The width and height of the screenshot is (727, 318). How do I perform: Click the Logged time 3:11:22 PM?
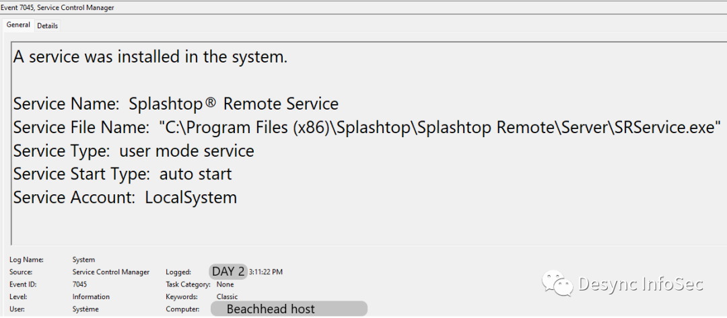pyautogui.click(x=266, y=272)
